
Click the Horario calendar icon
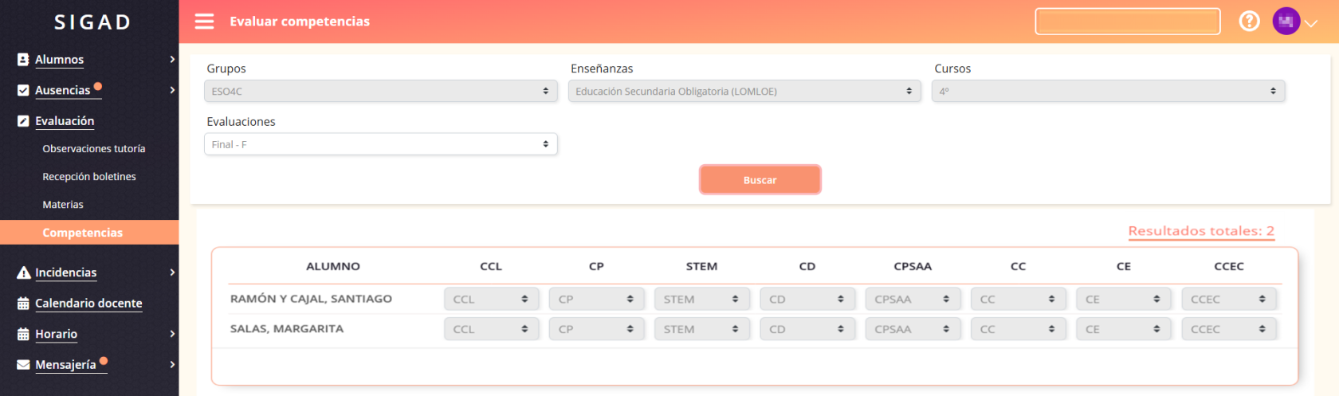[x=23, y=335]
